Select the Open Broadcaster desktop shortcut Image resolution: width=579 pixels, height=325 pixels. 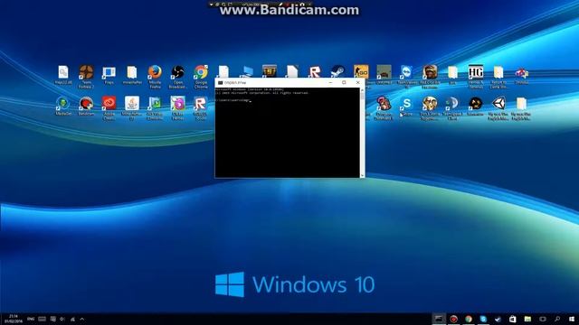(177, 76)
